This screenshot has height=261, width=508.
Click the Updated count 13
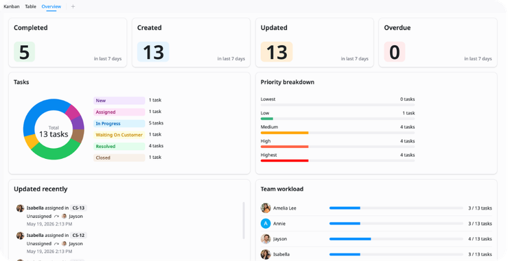point(277,52)
